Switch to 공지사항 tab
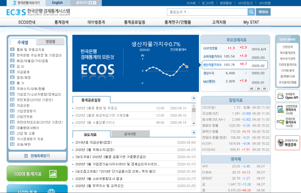Screen dimensions: 301x193 (130, 134)
